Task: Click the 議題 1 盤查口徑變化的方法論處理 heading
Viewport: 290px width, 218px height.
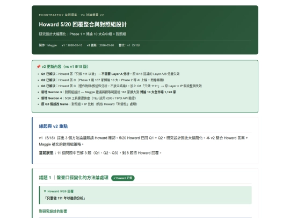Action: [x=74, y=178]
